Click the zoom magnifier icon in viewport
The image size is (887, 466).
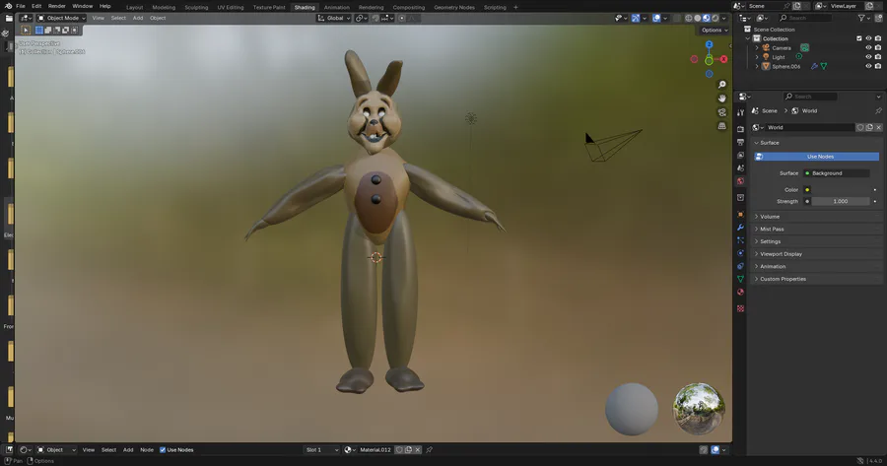tap(721, 85)
